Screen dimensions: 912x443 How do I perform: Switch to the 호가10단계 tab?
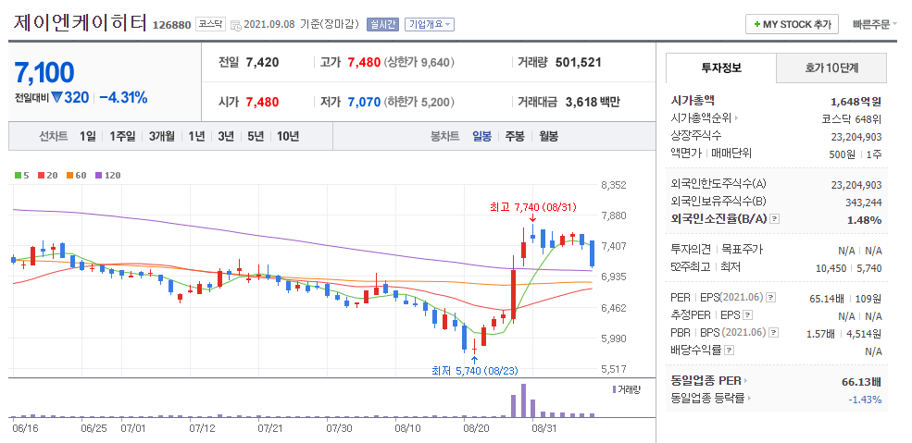point(831,68)
